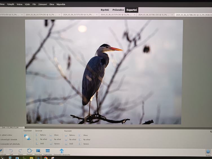Viewport: 212px width, 159px height.
Task: Toggle the zvýraznění při přechodu option
Action: click(10, 144)
